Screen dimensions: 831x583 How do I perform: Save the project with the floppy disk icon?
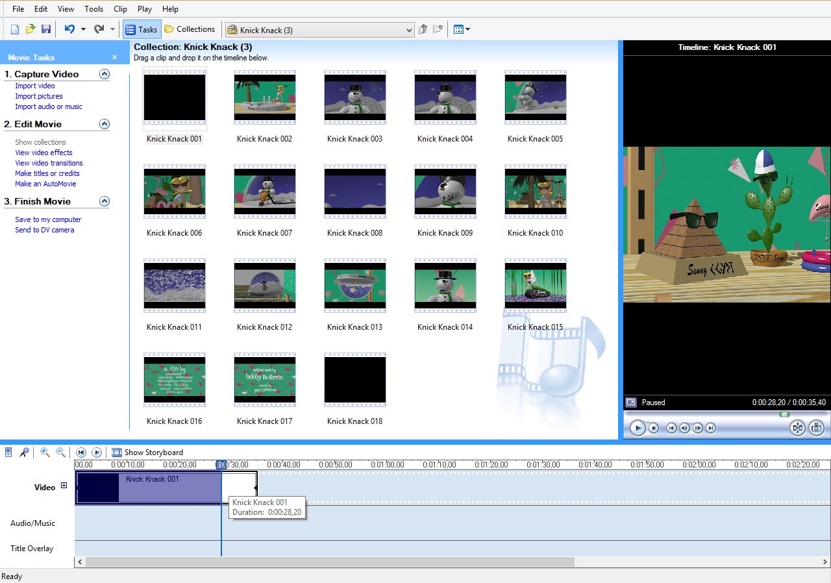(46, 29)
